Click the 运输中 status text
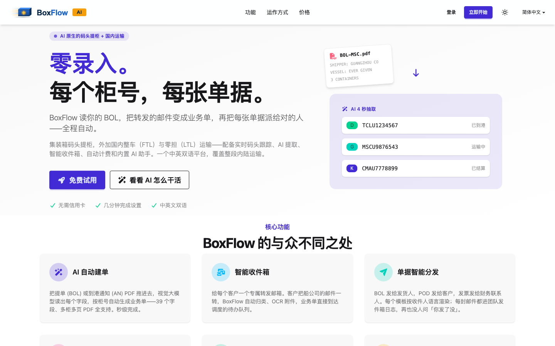The height and width of the screenshot is (346, 555). (478, 147)
